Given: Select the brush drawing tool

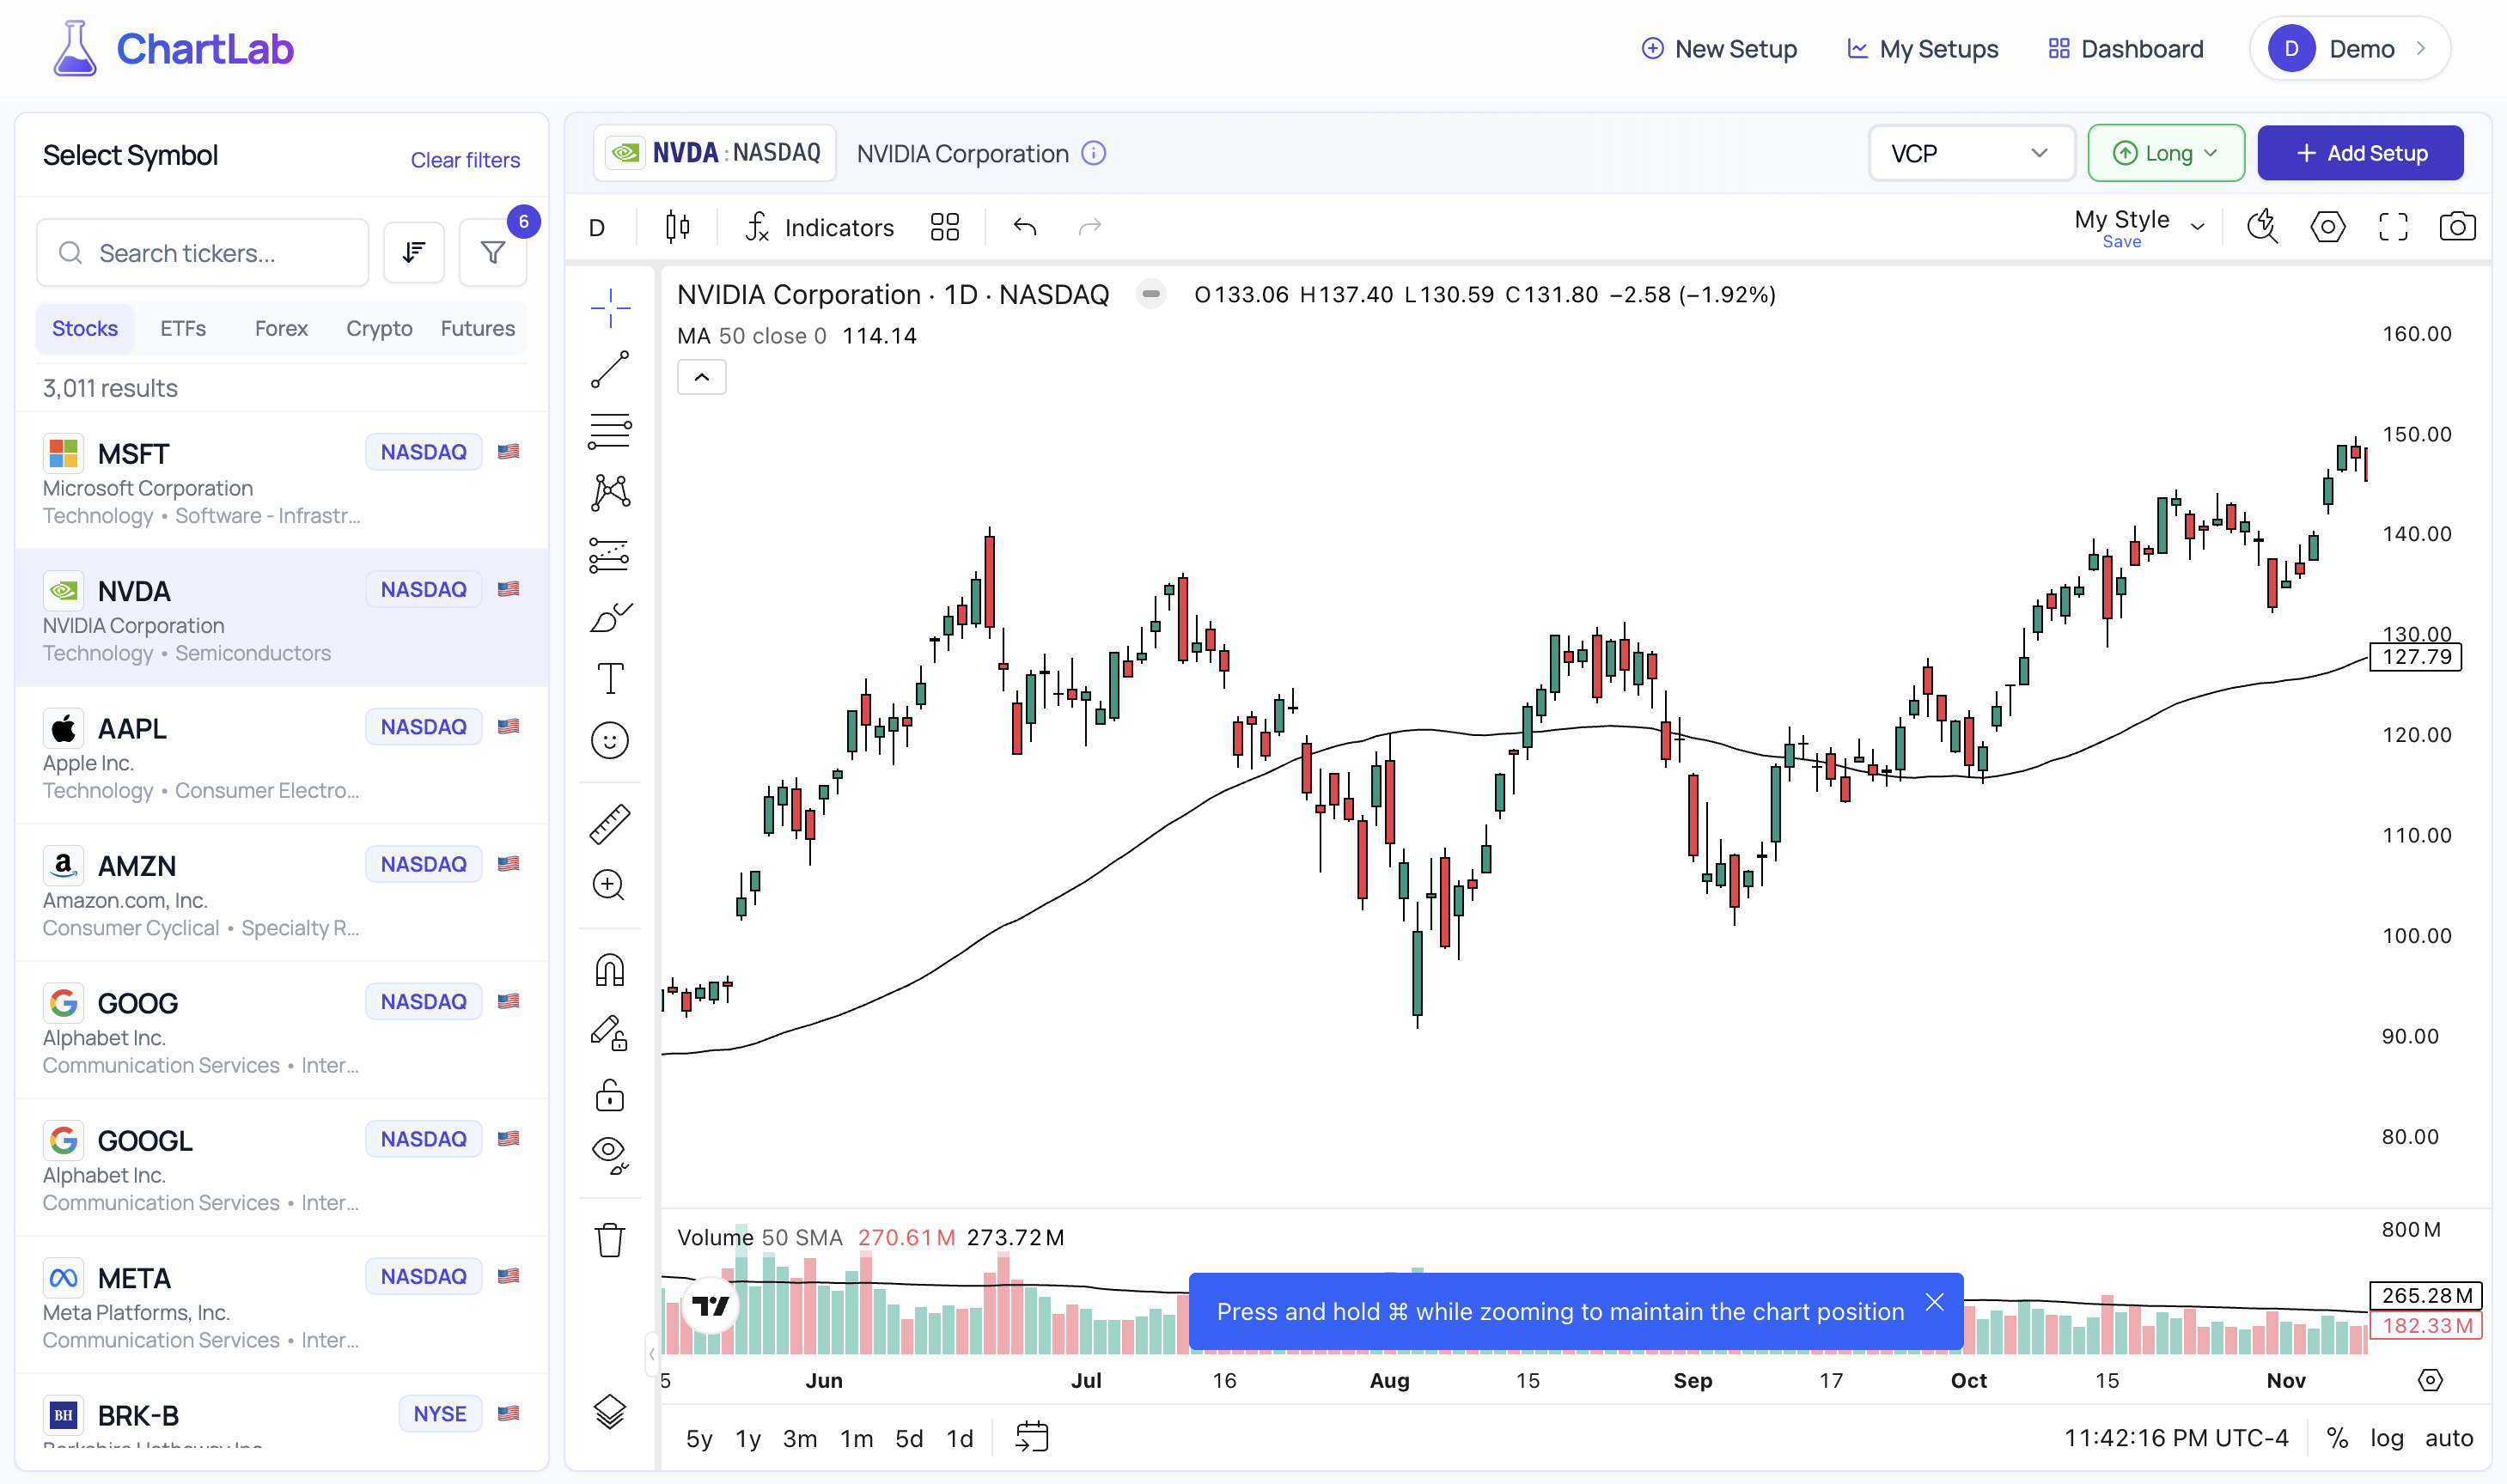Looking at the screenshot, I should tap(609, 617).
